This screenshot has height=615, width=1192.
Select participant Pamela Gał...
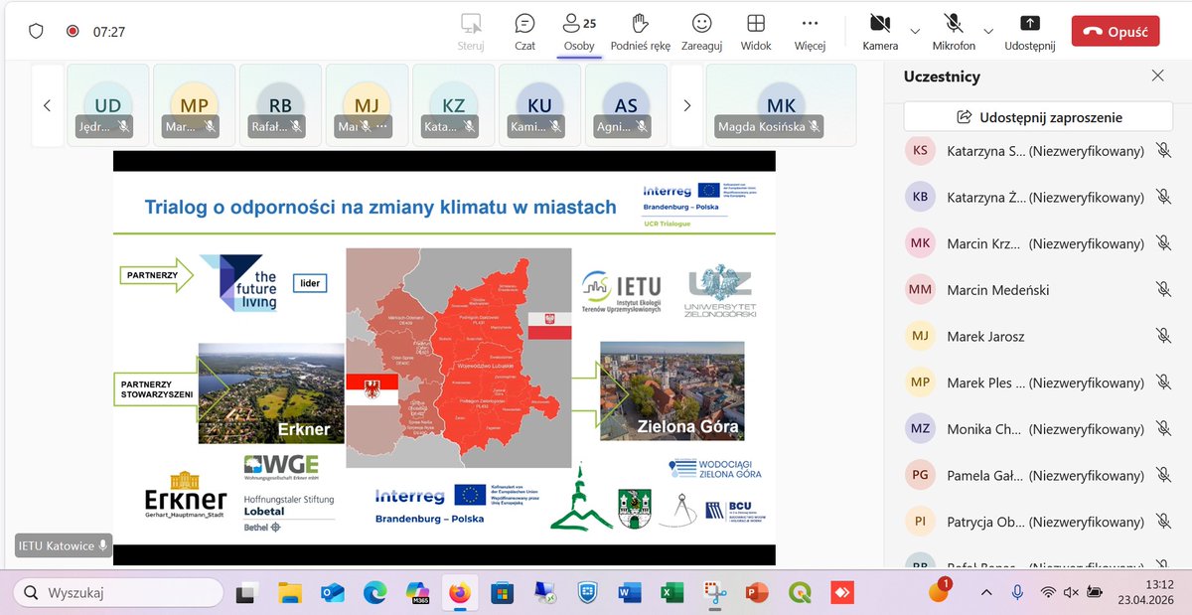point(1038,475)
